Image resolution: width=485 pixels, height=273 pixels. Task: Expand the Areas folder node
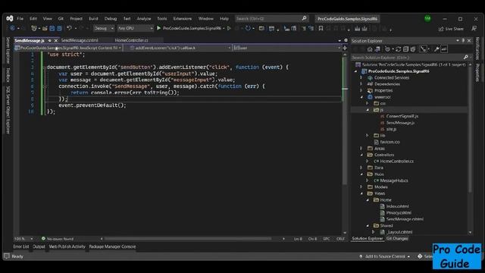(361, 149)
